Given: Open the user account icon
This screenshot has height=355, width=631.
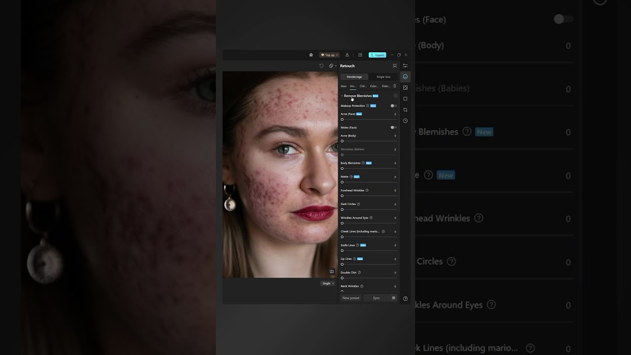Looking at the screenshot, I should [x=347, y=55].
